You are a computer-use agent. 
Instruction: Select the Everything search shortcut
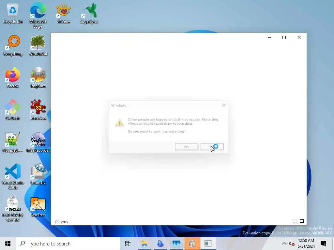(x=13, y=46)
